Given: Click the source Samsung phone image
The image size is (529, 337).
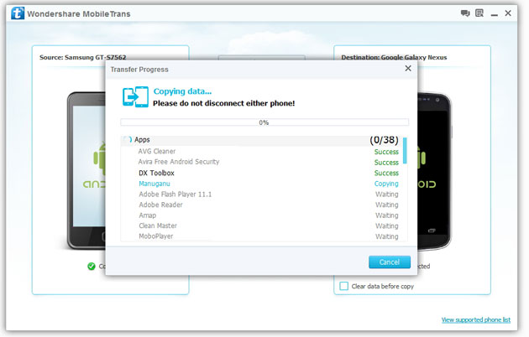Looking at the screenshot, I should (86, 170).
